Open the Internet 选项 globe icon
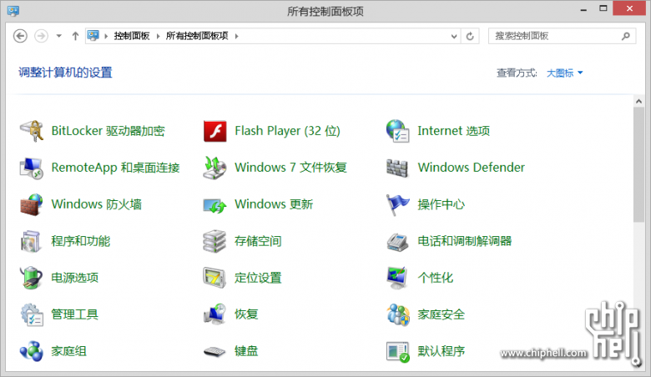The height and width of the screenshot is (377, 651). (398, 131)
